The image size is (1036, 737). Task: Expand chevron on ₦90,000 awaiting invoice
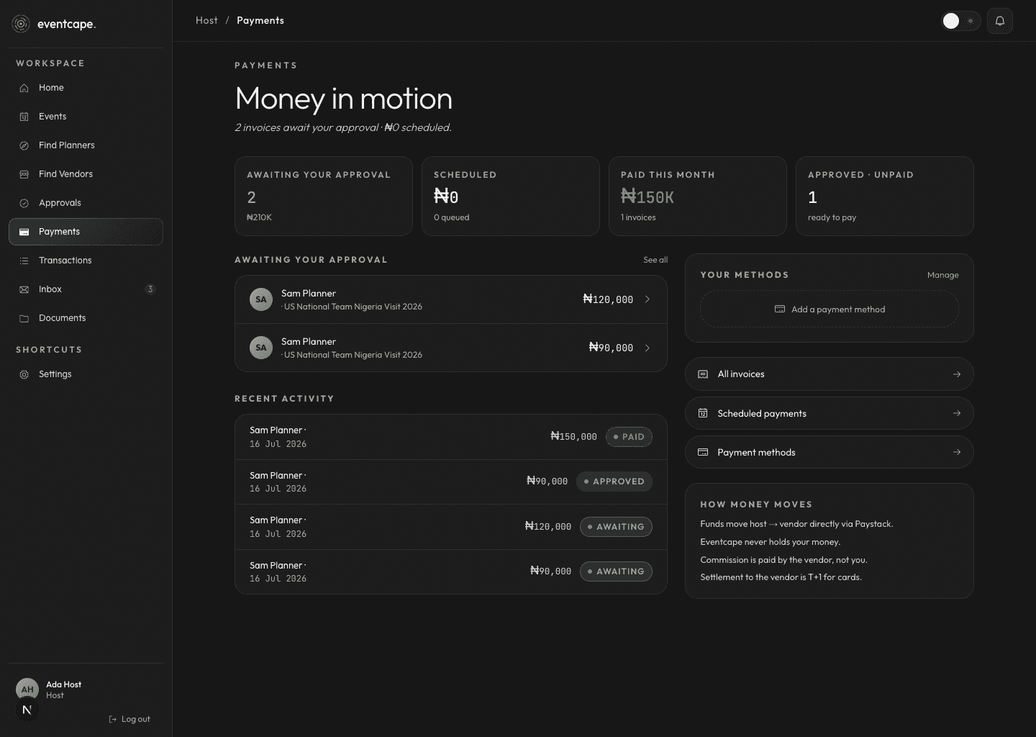point(647,348)
